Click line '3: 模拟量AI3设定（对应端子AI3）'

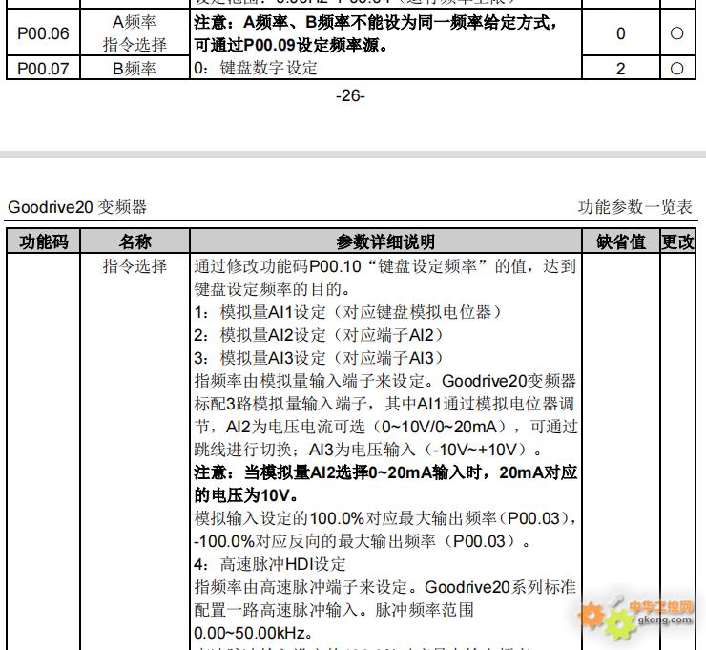click(319, 358)
